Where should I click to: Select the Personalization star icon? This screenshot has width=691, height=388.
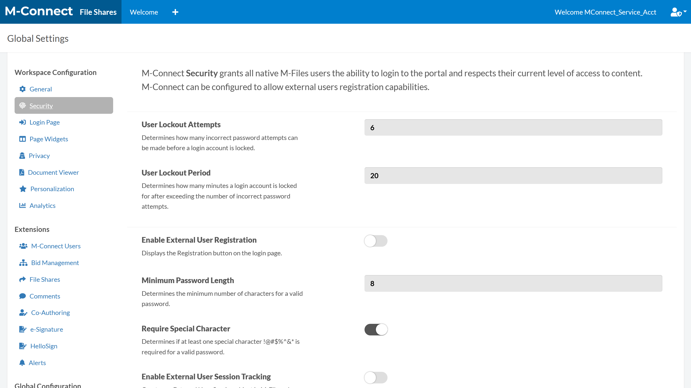coord(23,189)
